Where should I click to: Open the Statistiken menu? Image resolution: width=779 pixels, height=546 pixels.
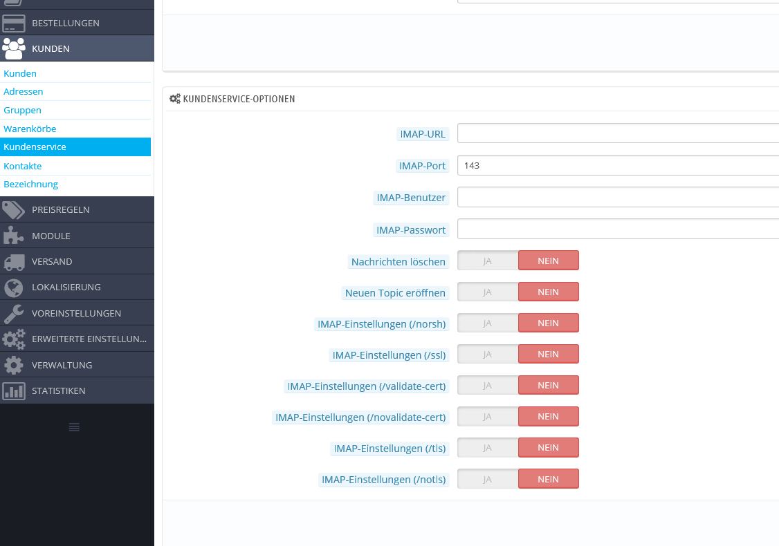(x=77, y=390)
